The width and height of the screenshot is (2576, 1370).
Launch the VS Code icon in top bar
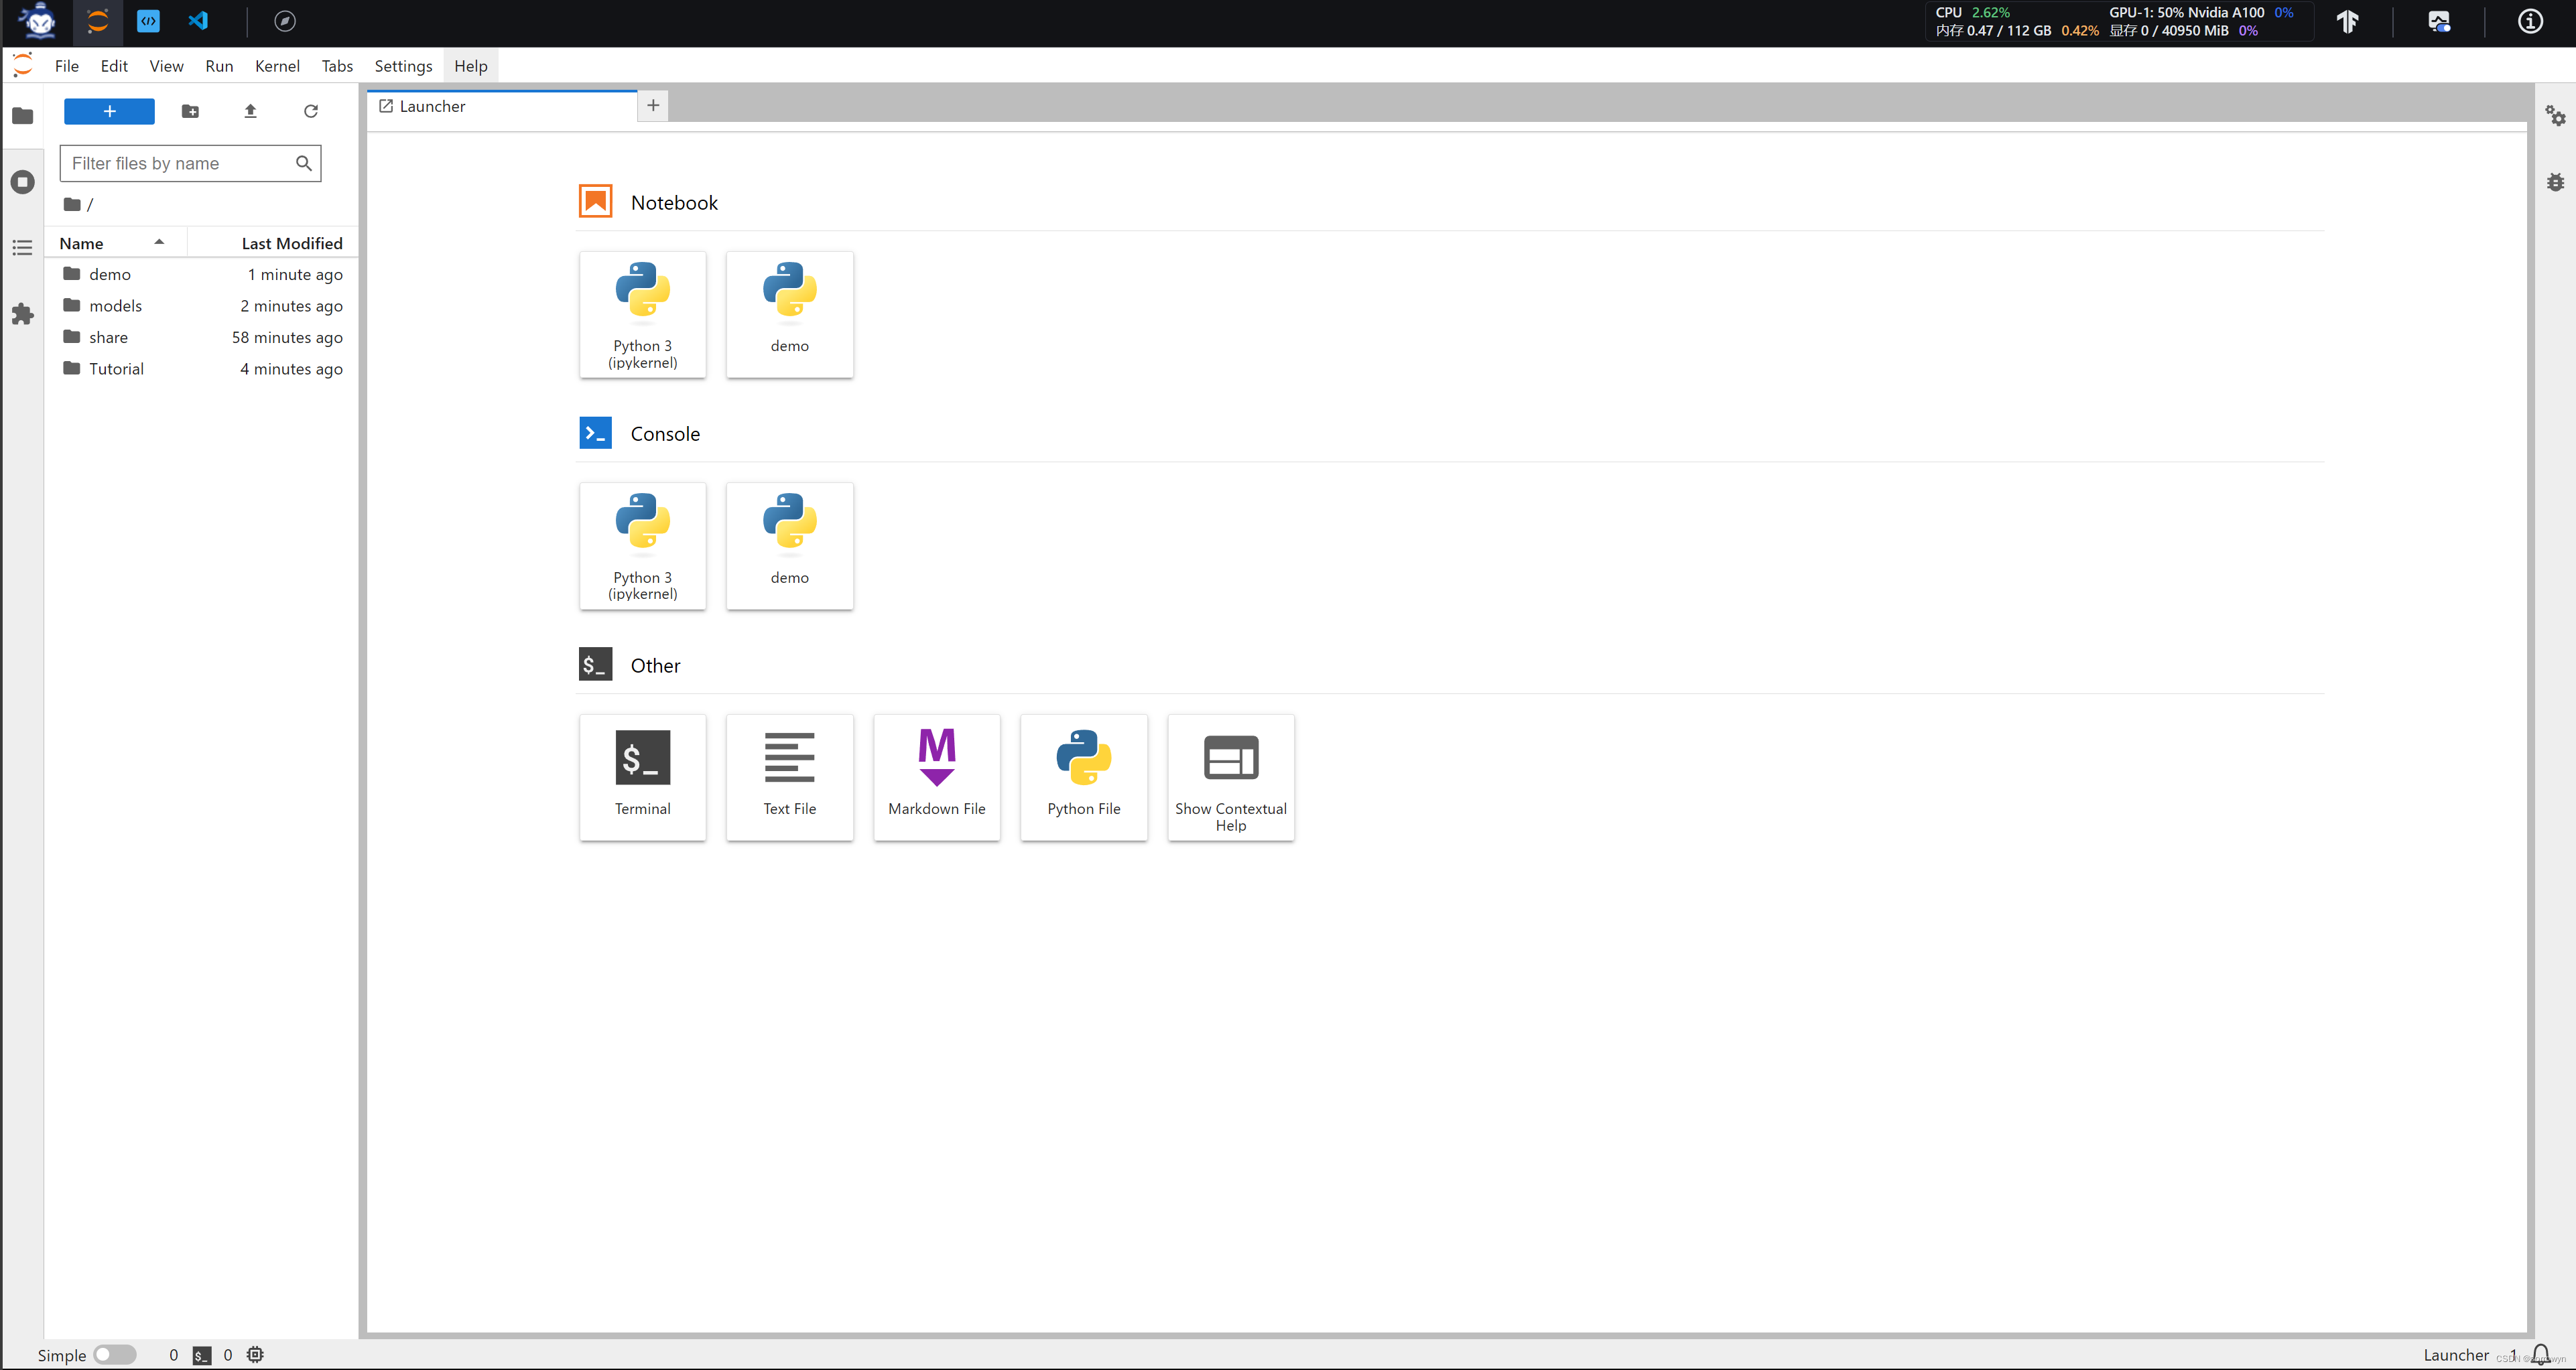pyautogui.click(x=198, y=21)
